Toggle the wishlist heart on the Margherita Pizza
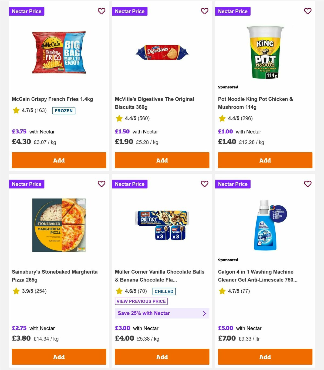324x370 pixels. coord(102,184)
